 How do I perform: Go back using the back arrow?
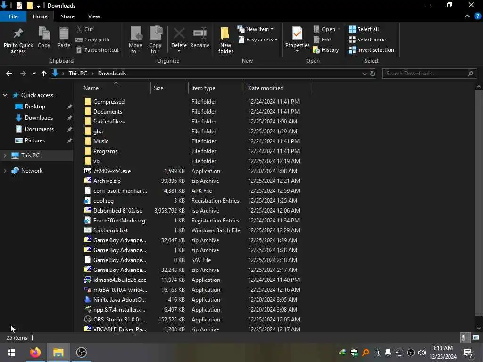(x=9, y=74)
